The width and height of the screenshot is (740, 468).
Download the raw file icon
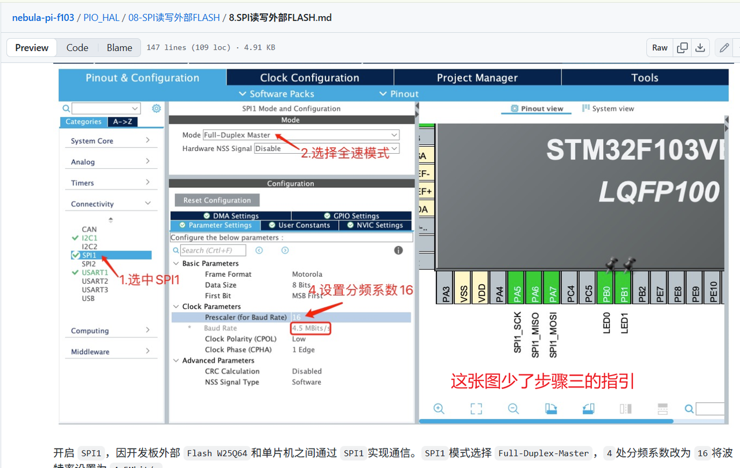[x=700, y=48]
